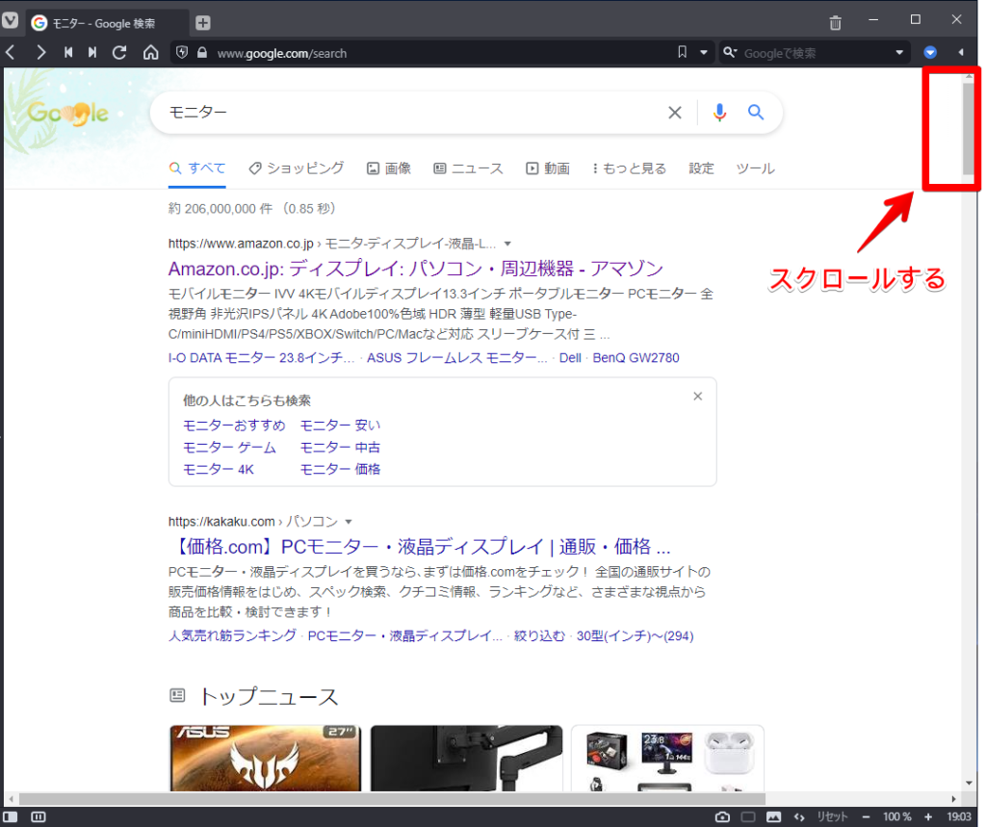Open 30型(インチ)～(294) sitelink
Viewport: 986px width, 827px height.
(x=636, y=635)
